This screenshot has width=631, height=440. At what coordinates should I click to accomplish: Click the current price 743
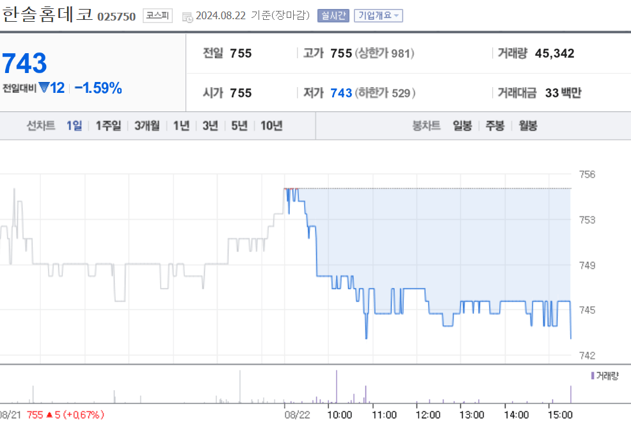(24, 63)
